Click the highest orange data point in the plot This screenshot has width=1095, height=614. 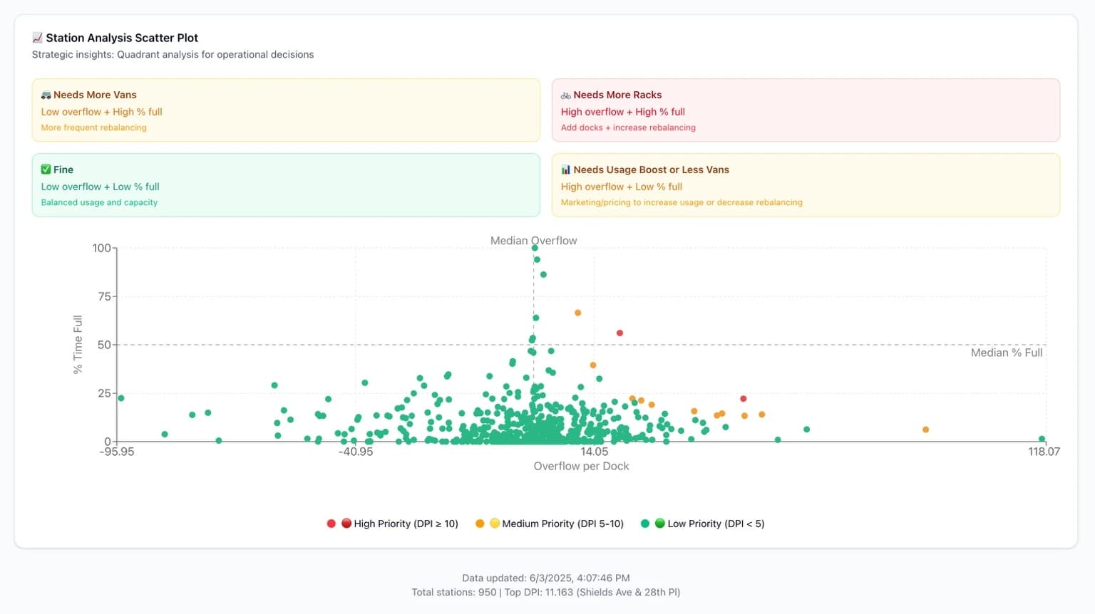pyautogui.click(x=577, y=313)
